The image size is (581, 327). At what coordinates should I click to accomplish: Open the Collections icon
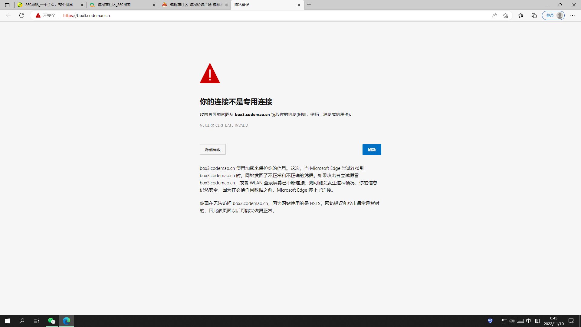(534, 15)
